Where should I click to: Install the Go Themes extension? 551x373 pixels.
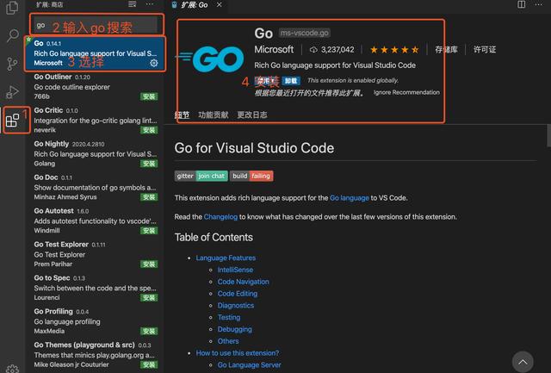pos(149,364)
